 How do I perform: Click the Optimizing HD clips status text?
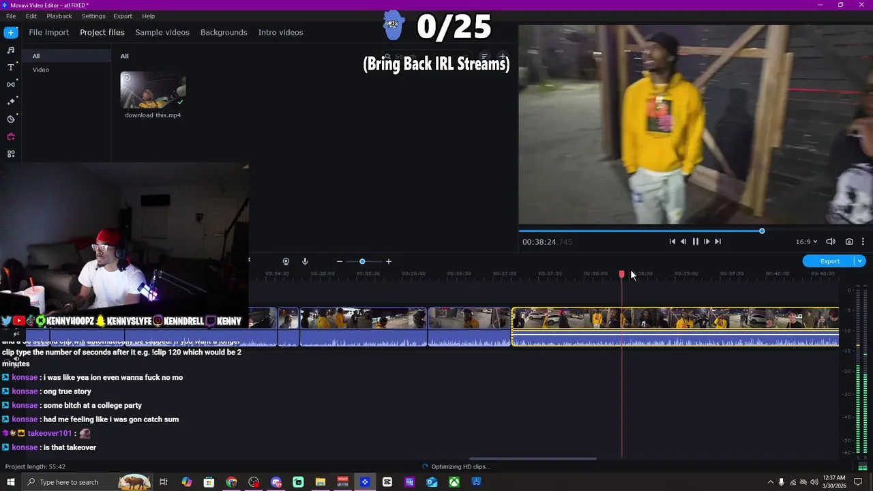tap(460, 466)
